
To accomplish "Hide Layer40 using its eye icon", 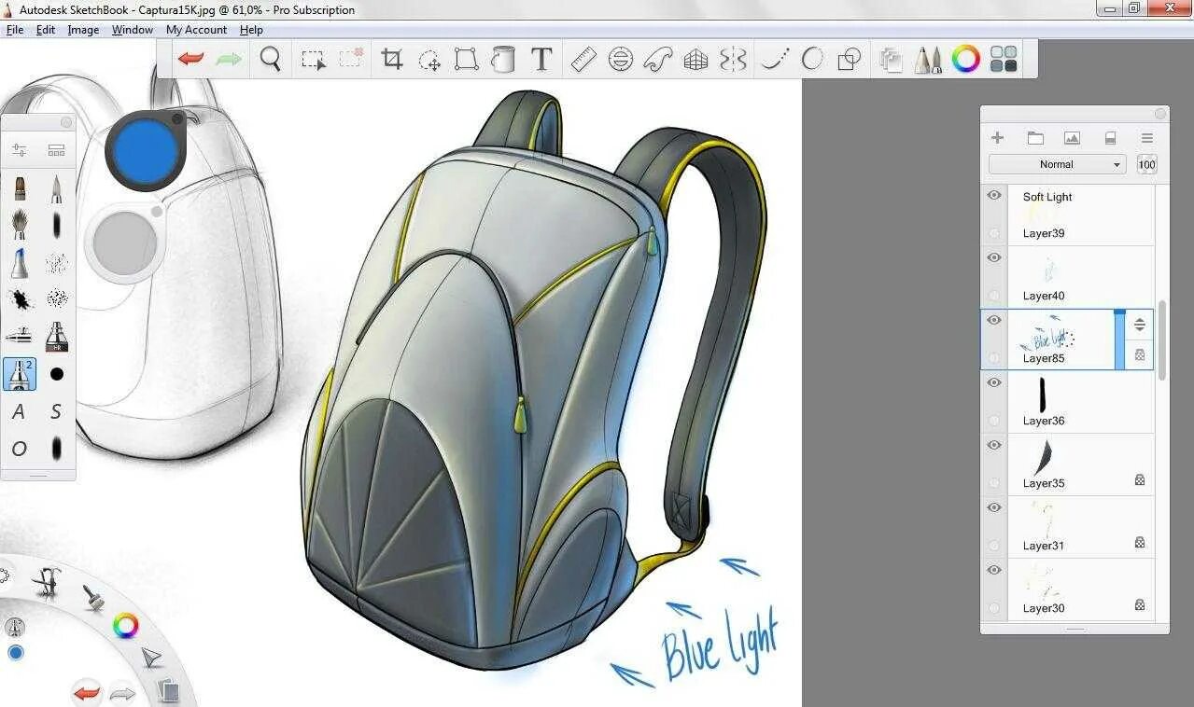I will tap(994, 257).
